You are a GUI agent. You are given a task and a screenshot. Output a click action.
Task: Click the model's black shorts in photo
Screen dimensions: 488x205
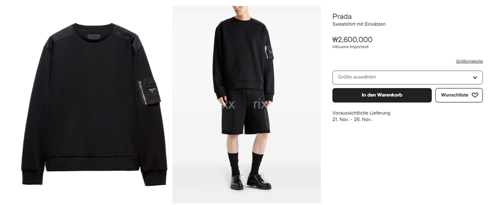(x=245, y=112)
